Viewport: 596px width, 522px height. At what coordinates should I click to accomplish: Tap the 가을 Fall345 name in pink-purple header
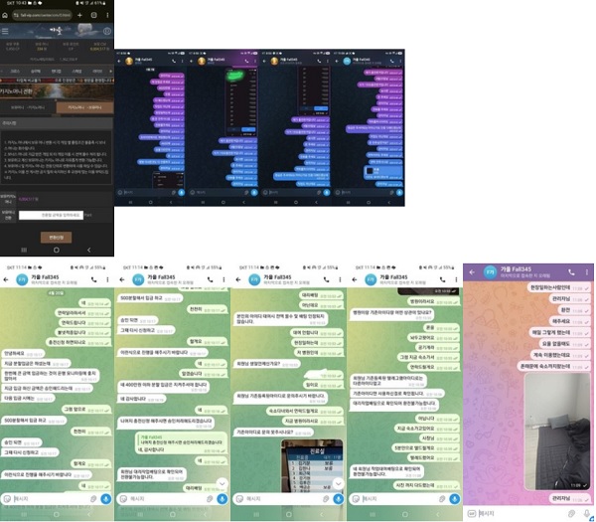pyautogui.click(x=516, y=269)
